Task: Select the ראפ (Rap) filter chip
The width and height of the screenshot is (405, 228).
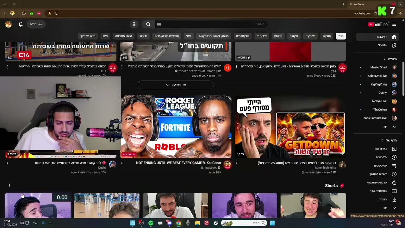Action: pos(189,36)
